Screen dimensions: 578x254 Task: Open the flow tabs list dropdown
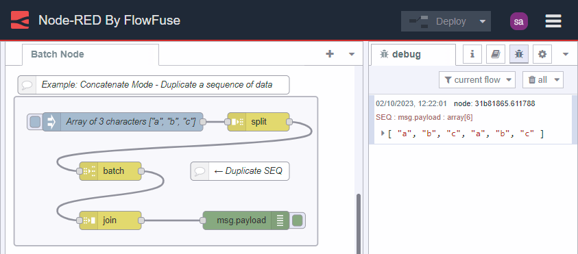(x=351, y=55)
